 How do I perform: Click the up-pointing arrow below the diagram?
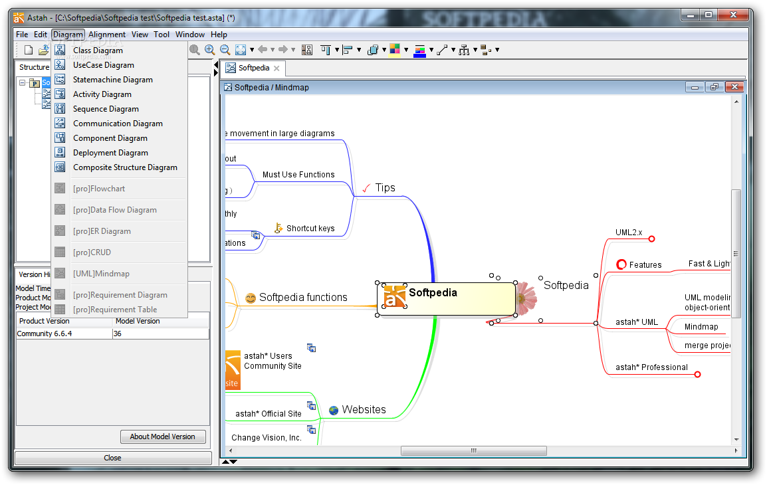pos(225,462)
